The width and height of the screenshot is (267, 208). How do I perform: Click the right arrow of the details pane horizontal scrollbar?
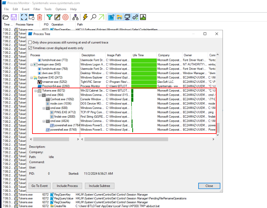[213, 139]
